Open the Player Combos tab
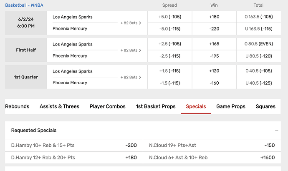 (x=107, y=106)
